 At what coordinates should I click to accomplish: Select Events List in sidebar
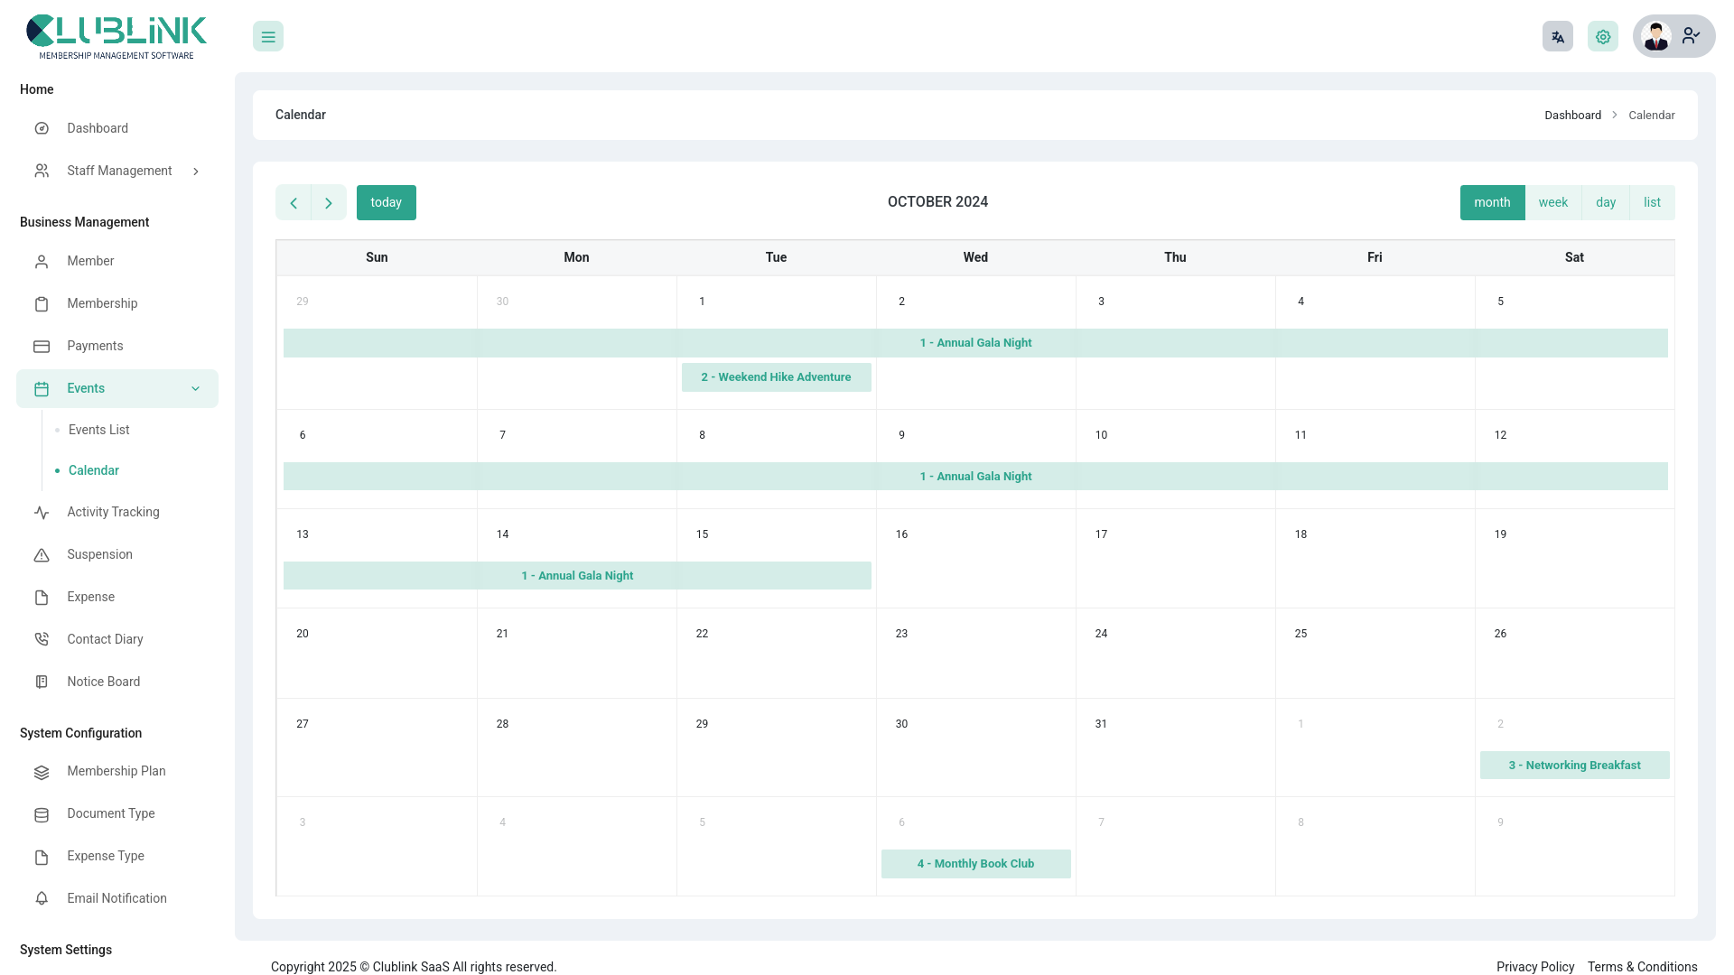click(x=98, y=430)
